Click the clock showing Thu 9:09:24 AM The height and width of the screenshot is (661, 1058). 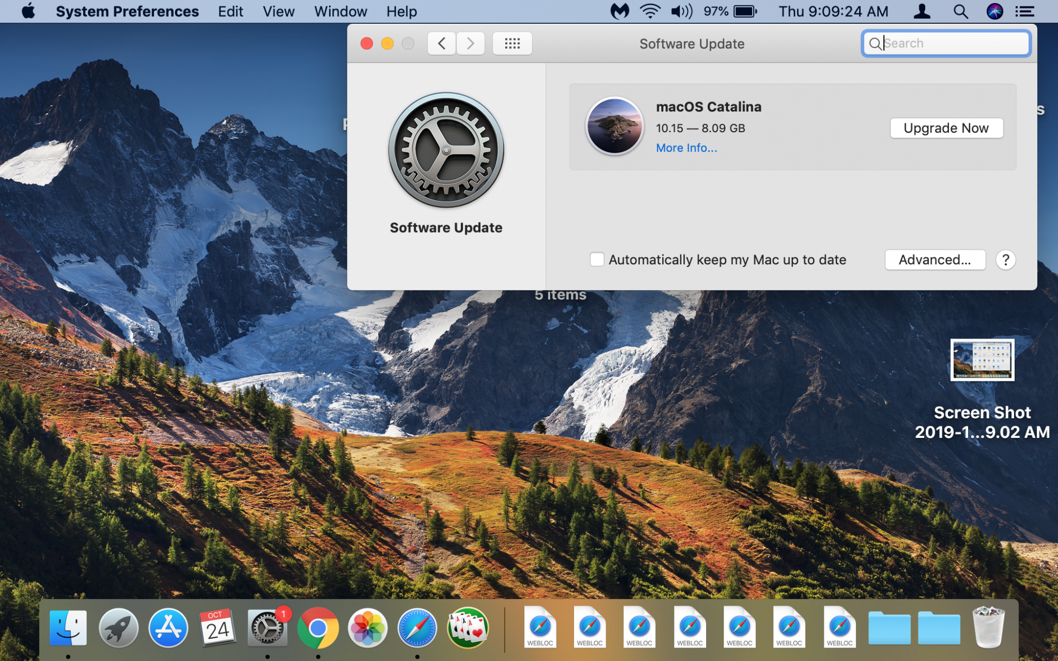tap(833, 11)
